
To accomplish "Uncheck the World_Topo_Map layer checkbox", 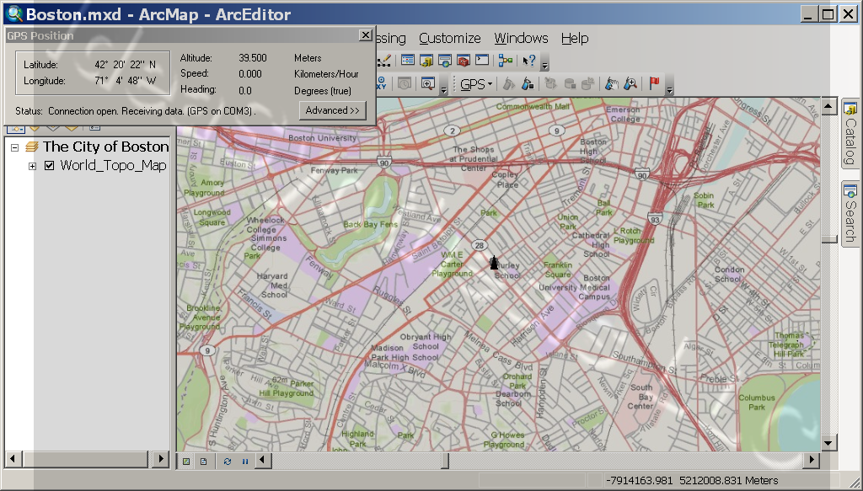I will (49, 166).
